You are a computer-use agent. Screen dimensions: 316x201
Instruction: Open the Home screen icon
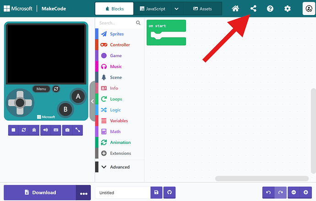235,9
